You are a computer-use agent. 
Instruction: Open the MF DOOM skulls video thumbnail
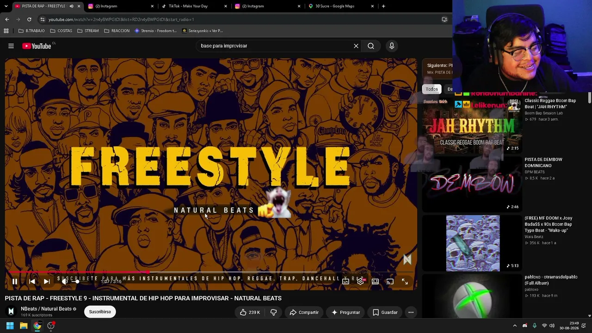coord(472,243)
